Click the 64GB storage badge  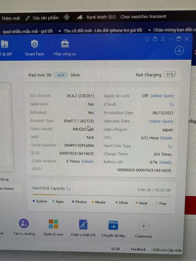pyautogui.click(x=61, y=75)
